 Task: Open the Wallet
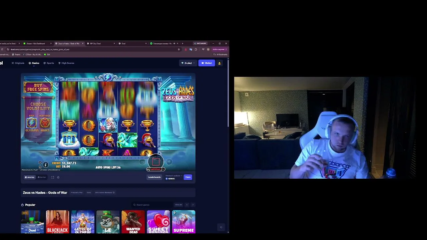(206, 63)
